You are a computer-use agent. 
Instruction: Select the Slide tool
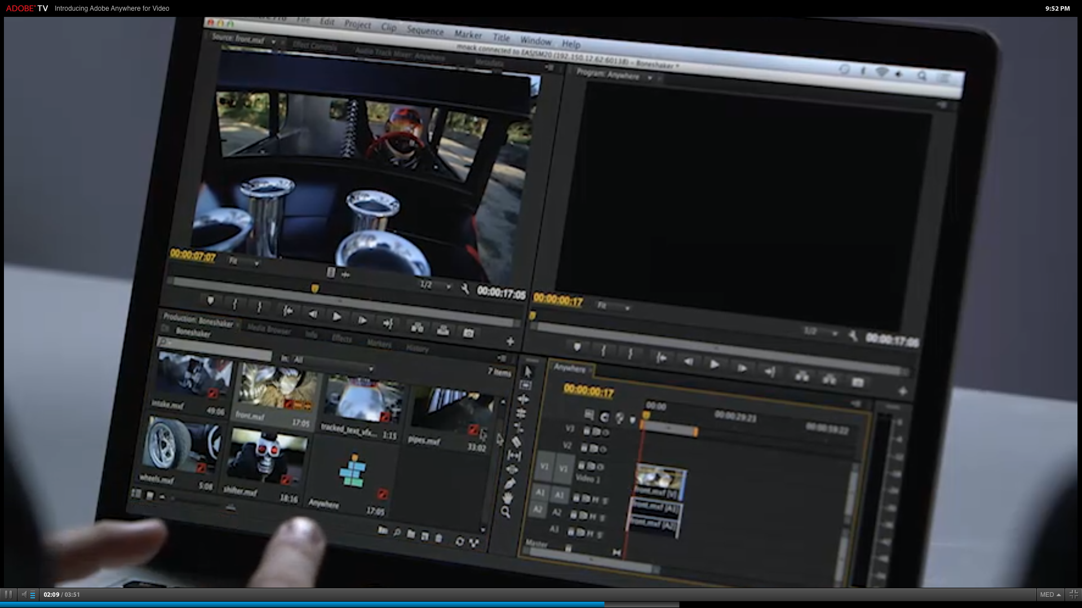tap(512, 470)
